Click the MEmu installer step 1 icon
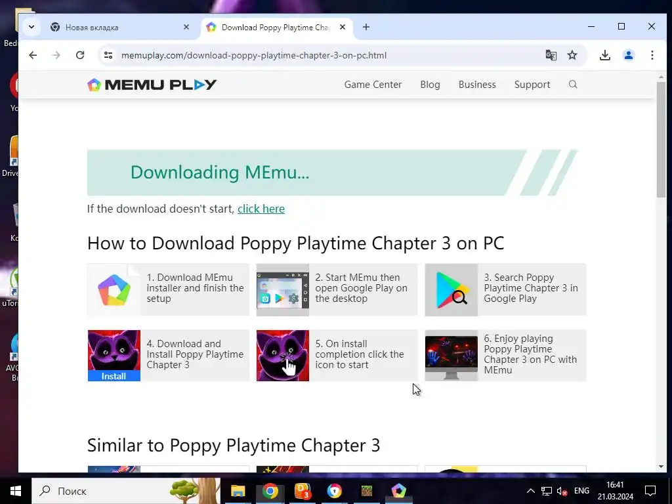 [114, 289]
